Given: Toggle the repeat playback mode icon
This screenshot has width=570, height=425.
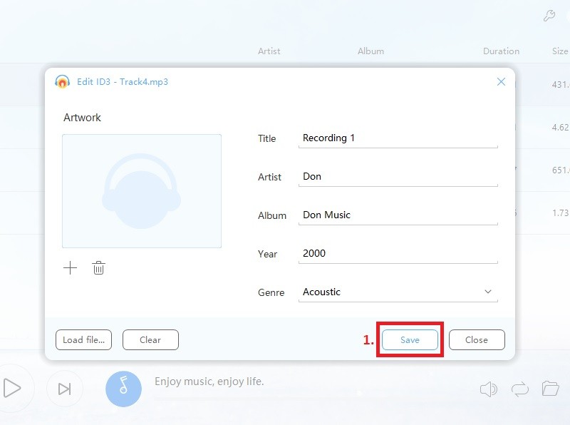Looking at the screenshot, I should 520,389.
